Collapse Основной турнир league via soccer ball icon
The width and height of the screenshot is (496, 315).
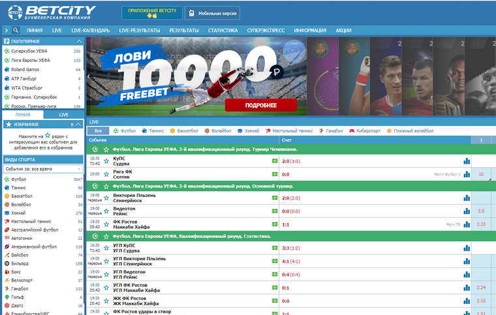95,187
